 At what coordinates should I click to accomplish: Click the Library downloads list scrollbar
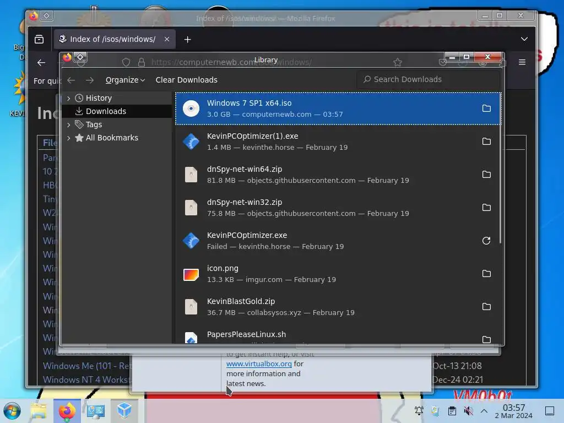(x=500, y=169)
